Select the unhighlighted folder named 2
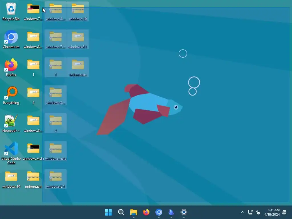The image size is (292, 219). pyautogui.click(x=33, y=95)
